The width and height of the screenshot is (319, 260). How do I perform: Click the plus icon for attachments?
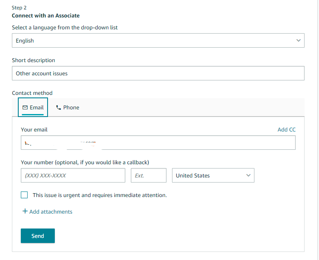tap(25, 211)
